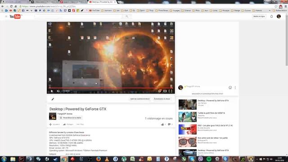Open the YouTube guide hamburger menu
This screenshot has height=162, width=288.
[x=6, y=16]
